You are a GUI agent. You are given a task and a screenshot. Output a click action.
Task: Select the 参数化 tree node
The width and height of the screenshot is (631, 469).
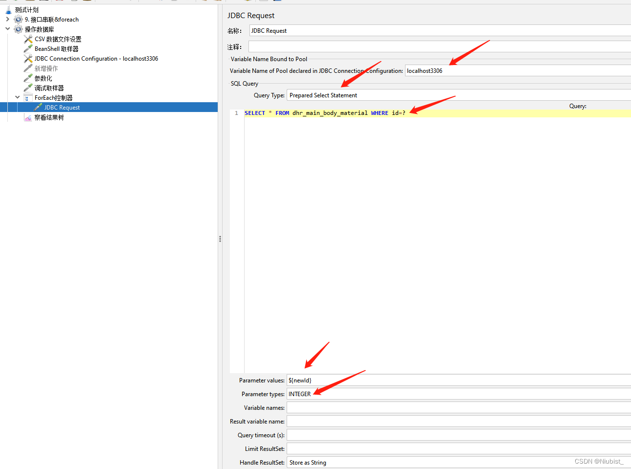(x=43, y=78)
